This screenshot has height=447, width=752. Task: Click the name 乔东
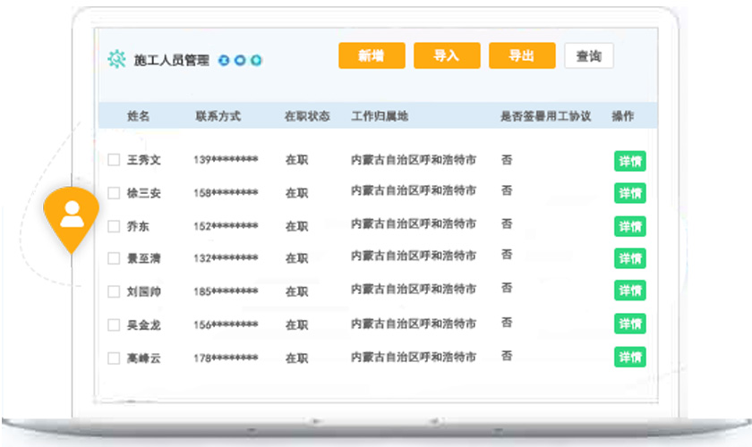(x=138, y=226)
